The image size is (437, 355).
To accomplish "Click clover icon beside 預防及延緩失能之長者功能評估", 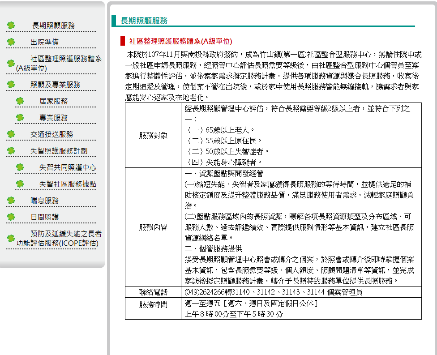I will (11, 238).
